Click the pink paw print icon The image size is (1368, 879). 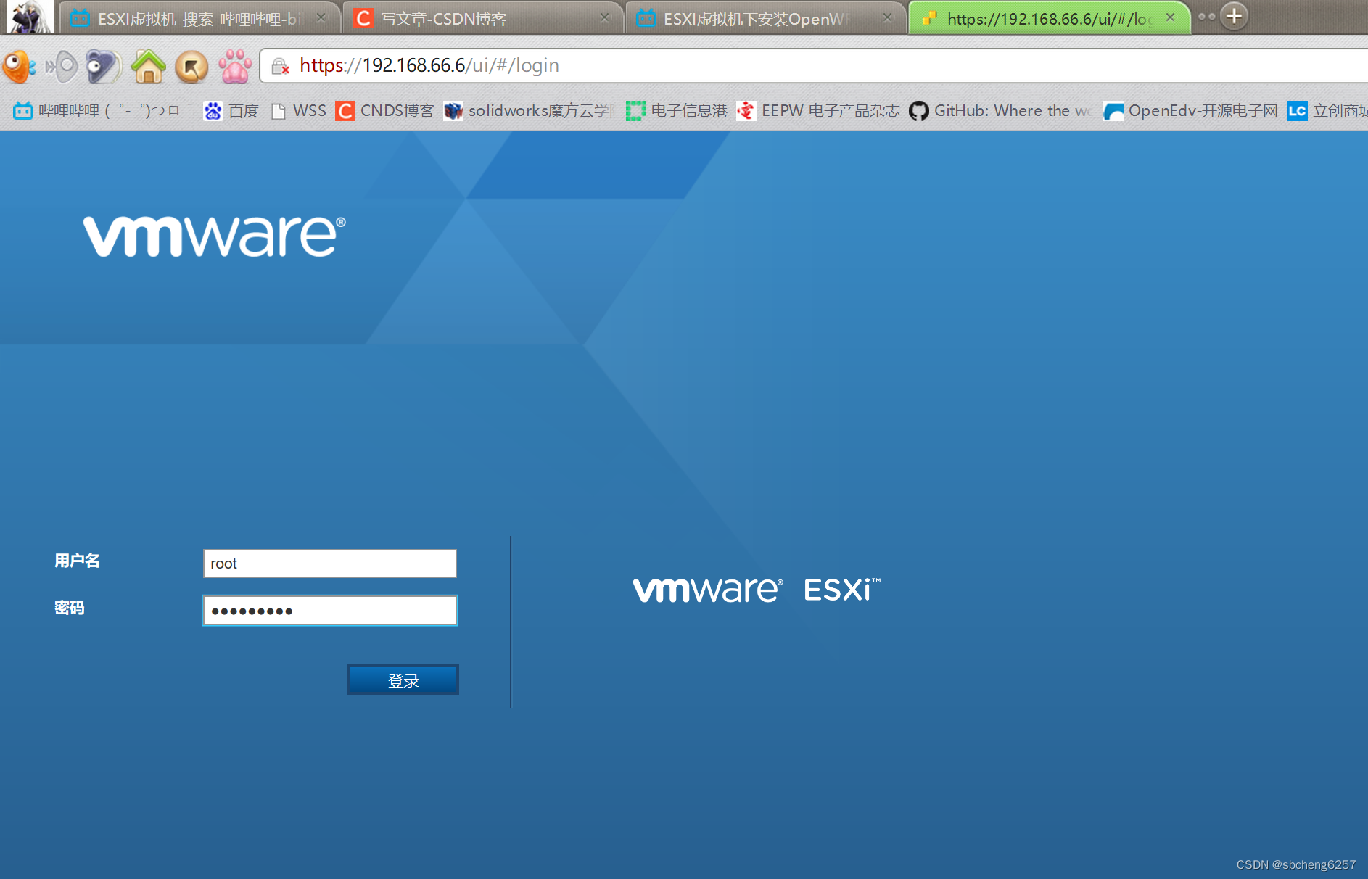pos(235,67)
